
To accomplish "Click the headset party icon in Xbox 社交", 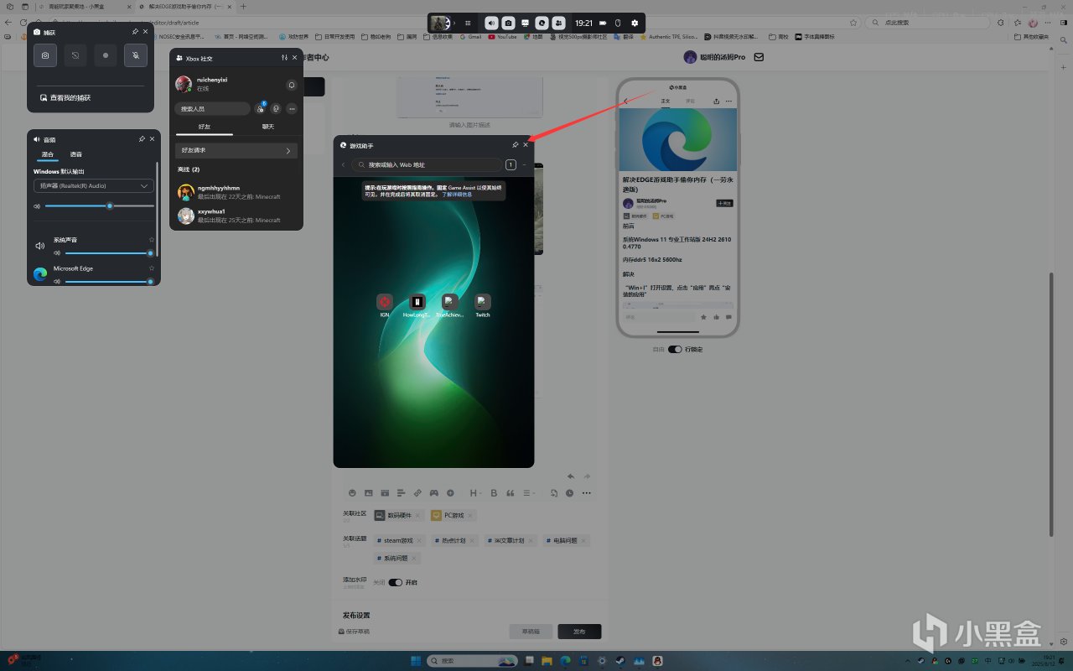I will pos(276,108).
